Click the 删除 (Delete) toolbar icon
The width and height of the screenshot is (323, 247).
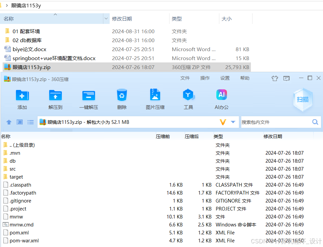coord(122,99)
